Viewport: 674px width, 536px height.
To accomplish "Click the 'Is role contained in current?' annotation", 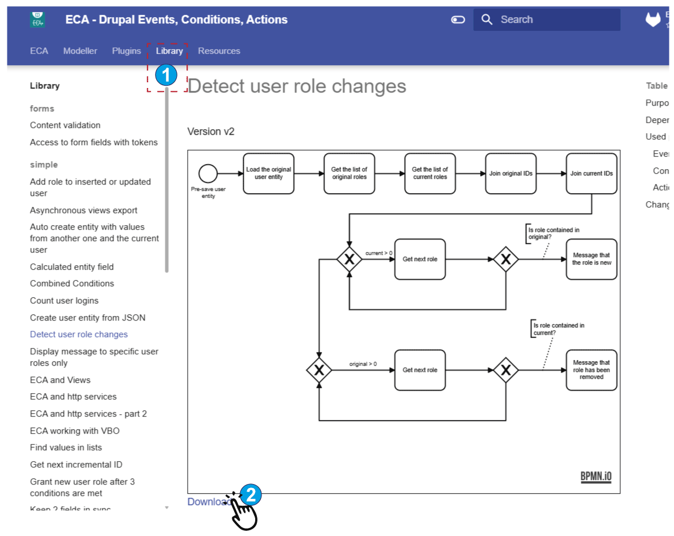I will [558, 329].
